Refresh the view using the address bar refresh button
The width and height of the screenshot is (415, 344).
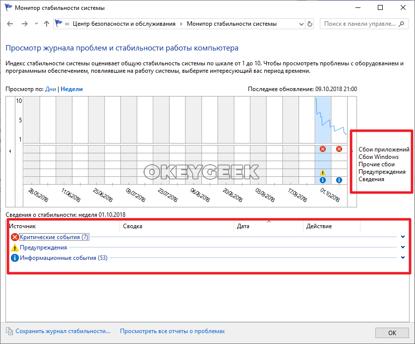310,24
